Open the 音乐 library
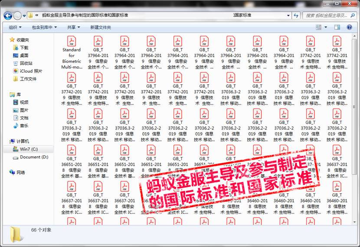 pyautogui.click(x=24, y=125)
